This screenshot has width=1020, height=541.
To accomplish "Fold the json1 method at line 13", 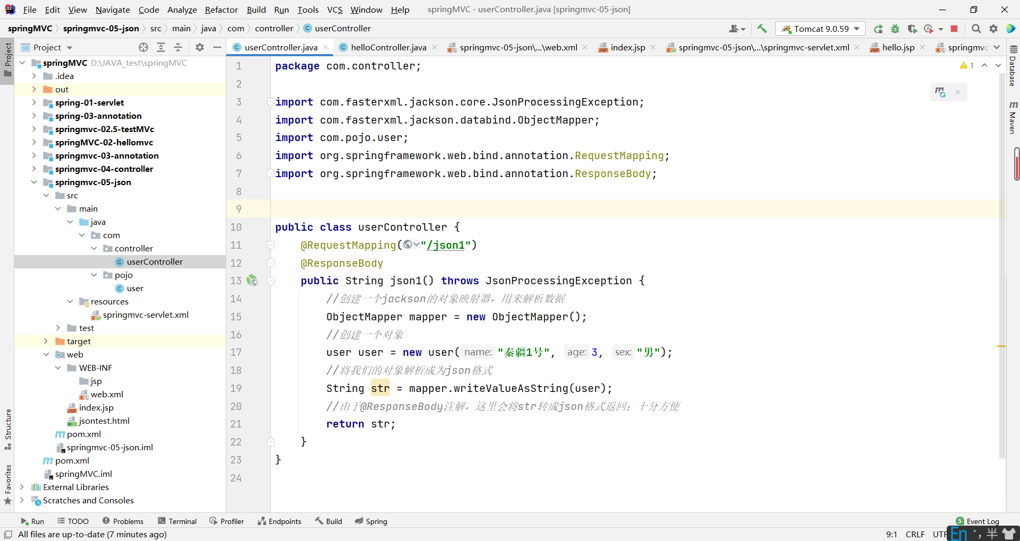I will (270, 281).
